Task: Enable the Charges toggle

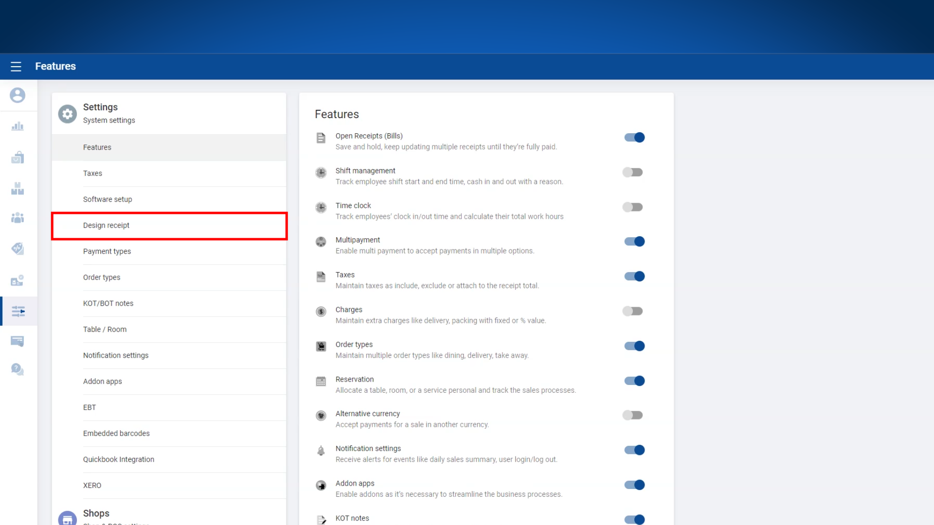Action: 633,311
